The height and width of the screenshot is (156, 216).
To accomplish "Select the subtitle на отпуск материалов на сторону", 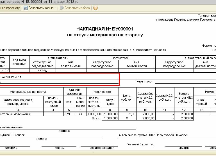I will tap(105, 35).
